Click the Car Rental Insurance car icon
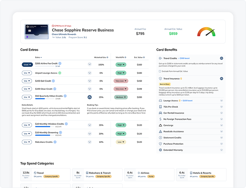Viewport: 246px width, 188px height. (x=160, y=113)
